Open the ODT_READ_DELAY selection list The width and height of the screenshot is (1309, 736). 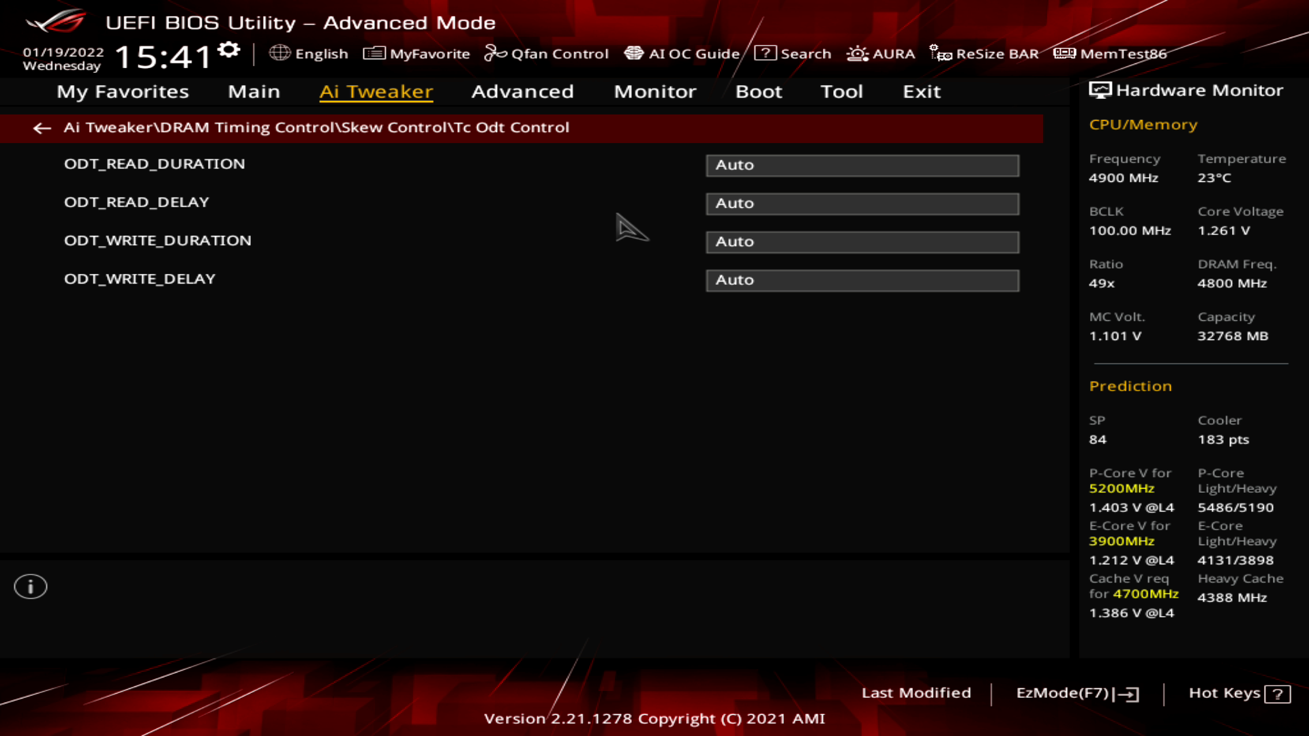pyautogui.click(x=862, y=203)
